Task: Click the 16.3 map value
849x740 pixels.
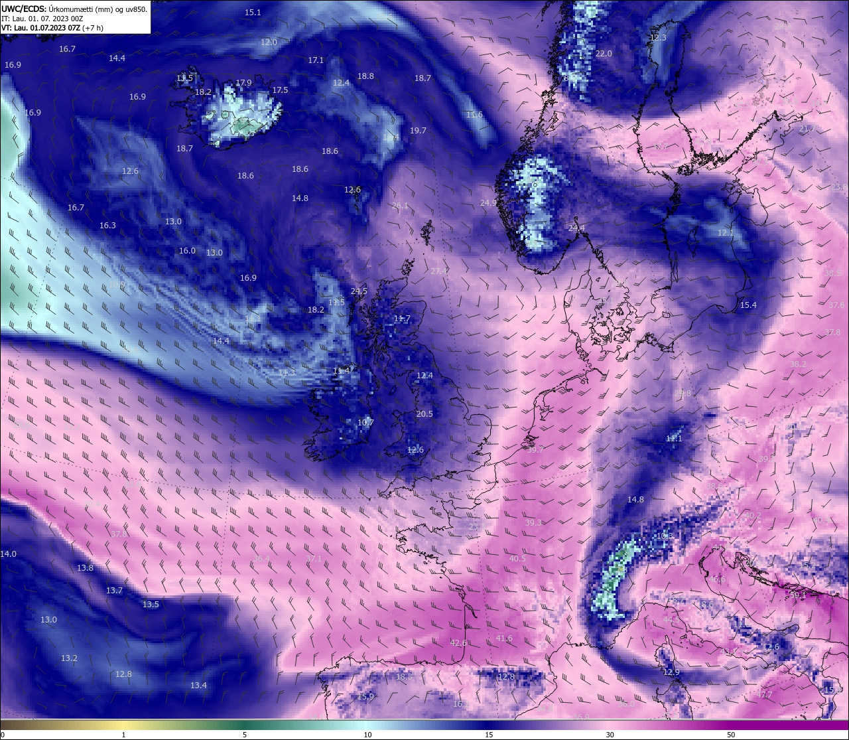Action: coord(107,226)
